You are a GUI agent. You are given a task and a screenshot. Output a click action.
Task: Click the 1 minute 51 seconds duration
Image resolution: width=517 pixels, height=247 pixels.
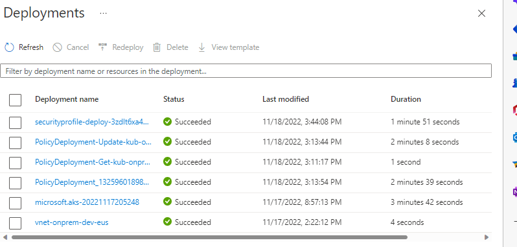(425, 122)
